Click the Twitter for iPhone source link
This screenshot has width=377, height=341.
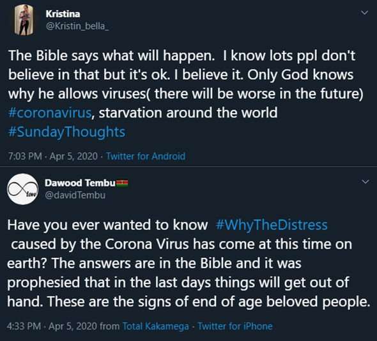tap(235, 326)
